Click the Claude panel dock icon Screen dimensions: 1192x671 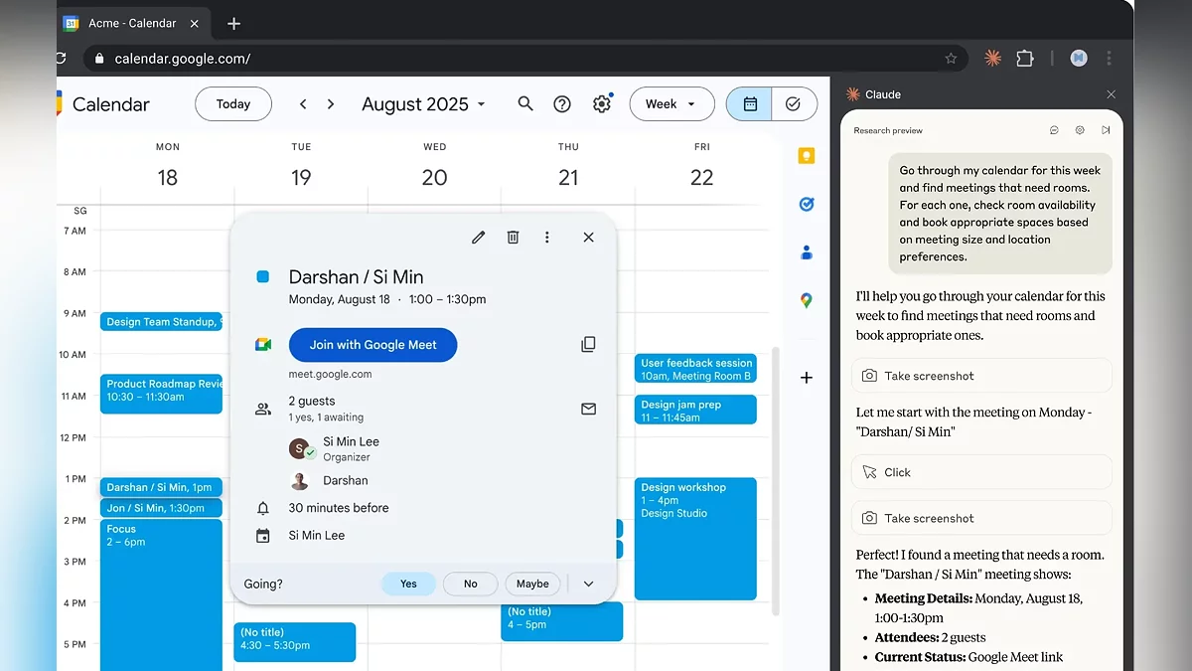pos(1106,130)
